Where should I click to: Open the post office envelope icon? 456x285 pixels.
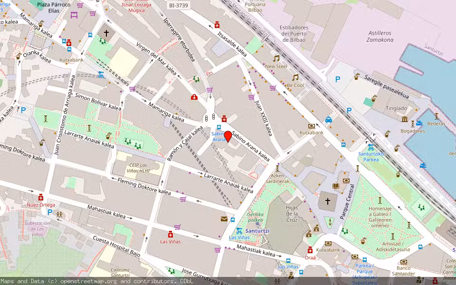click(224, 218)
